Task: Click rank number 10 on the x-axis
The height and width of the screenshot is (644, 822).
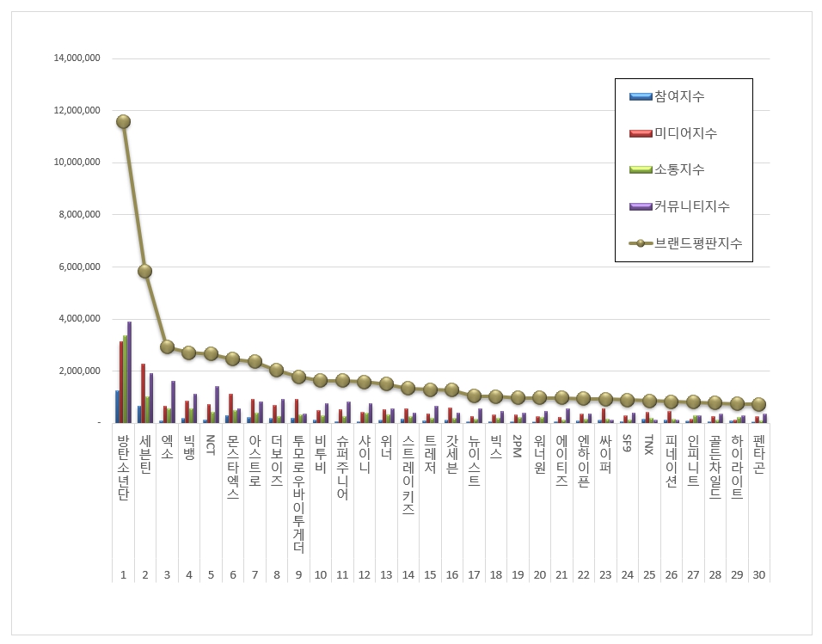Action: click(321, 574)
